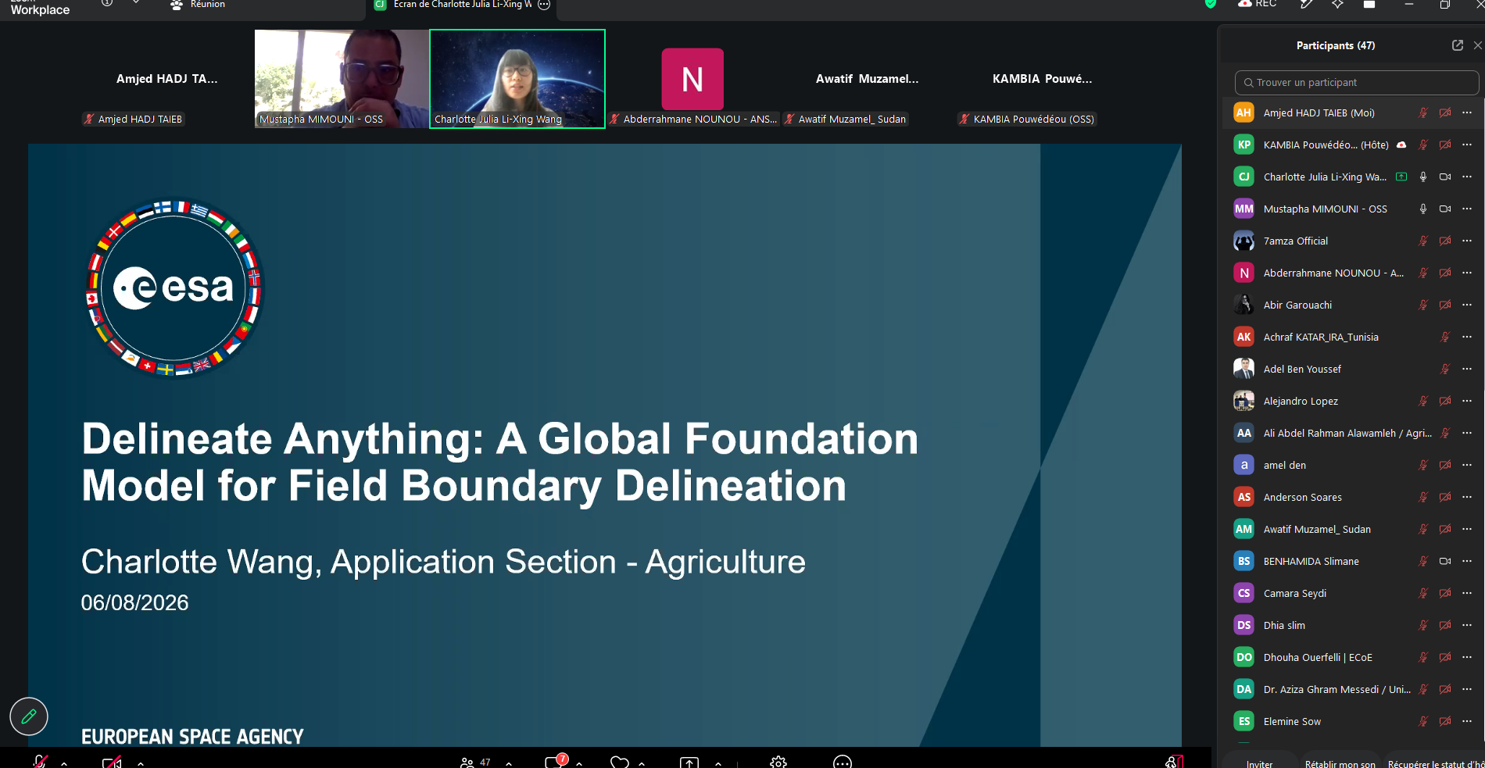Open the annotation pencil tool
This screenshot has width=1485, height=768.
(x=29, y=716)
